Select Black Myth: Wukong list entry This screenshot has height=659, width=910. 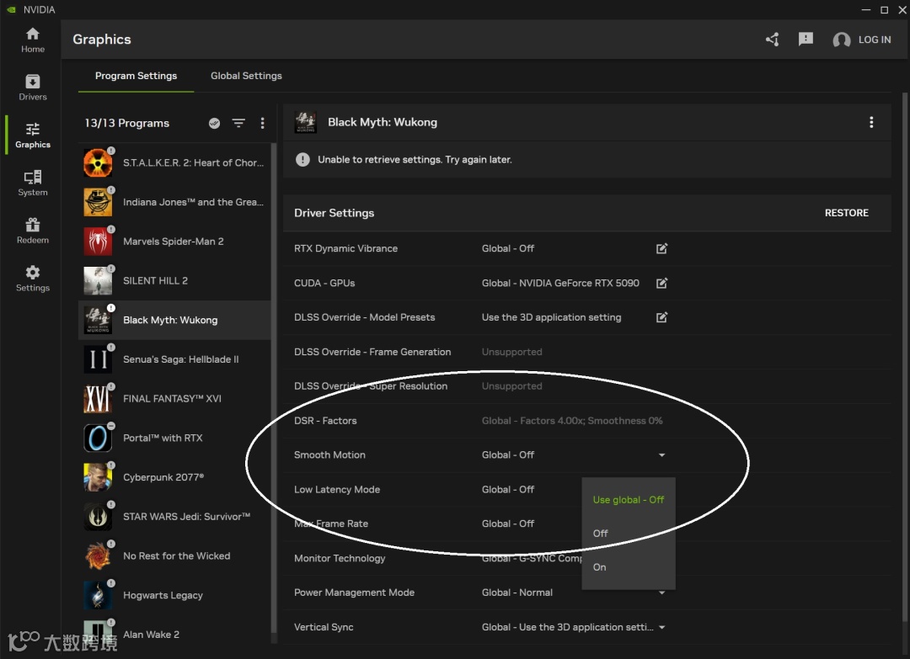pyautogui.click(x=174, y=320)
